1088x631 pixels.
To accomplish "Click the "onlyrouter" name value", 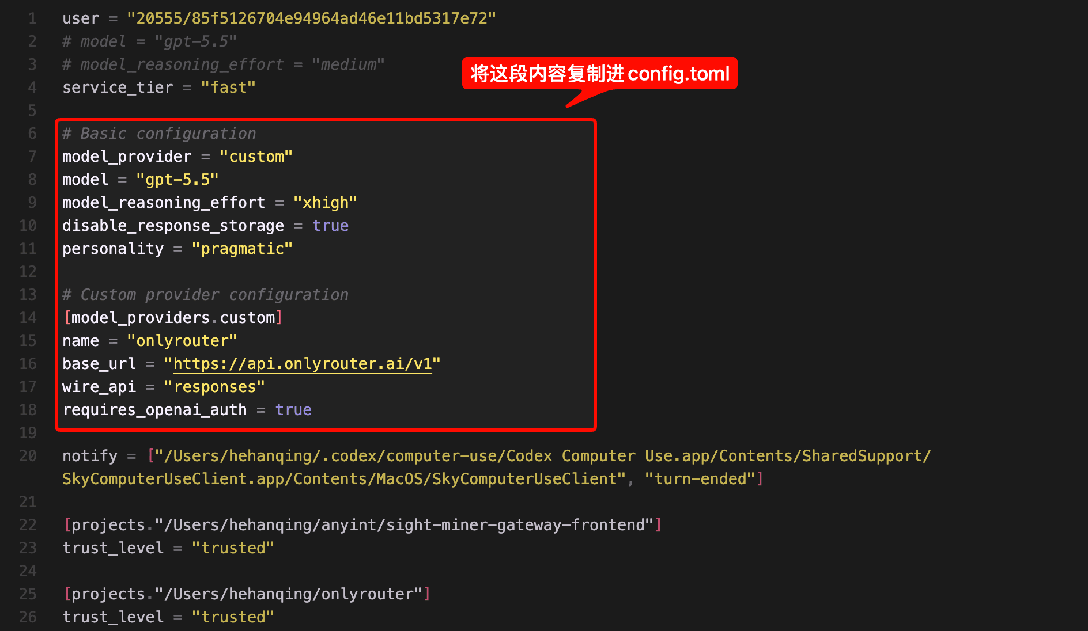I will coord(182,341).
